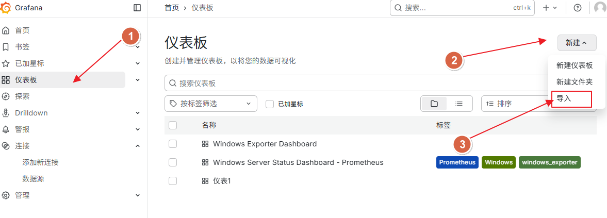
Task: Open the 按标签筛选 tag filter dropdown
Action: (x=210, y=104)
